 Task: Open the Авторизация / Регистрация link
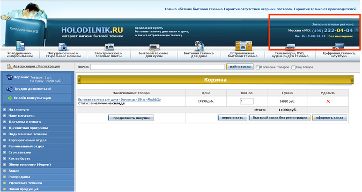pos(36,66)
